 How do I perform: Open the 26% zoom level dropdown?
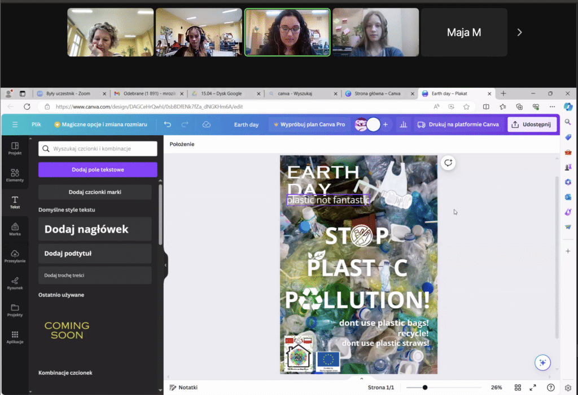coord(496,388)
